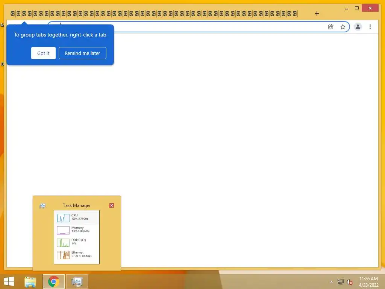Minimize the Chrome window

click(346, 8)
